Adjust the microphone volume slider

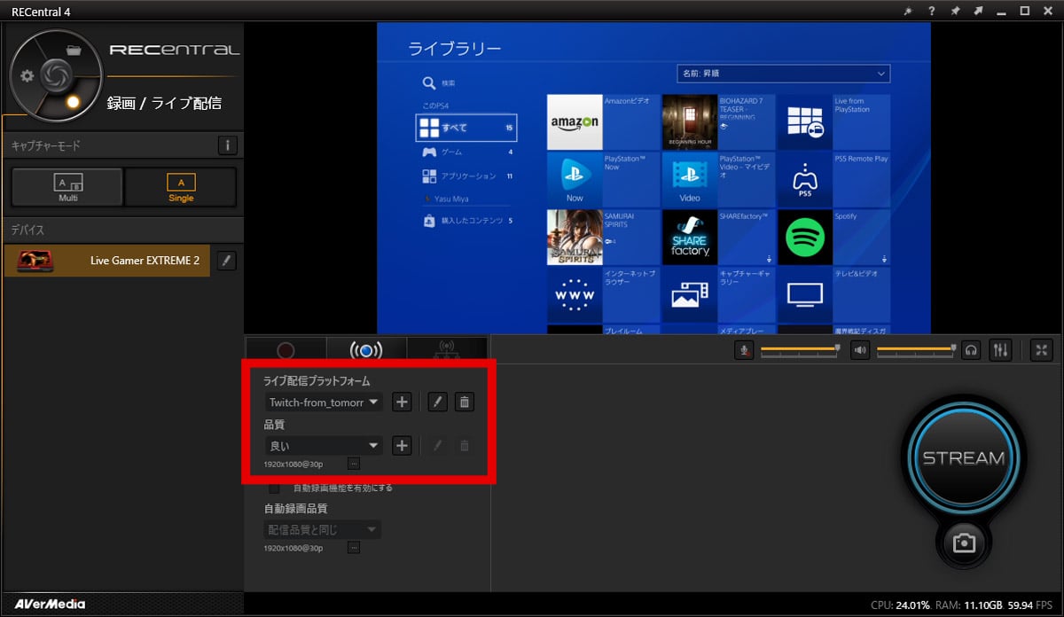pos(800,350)
